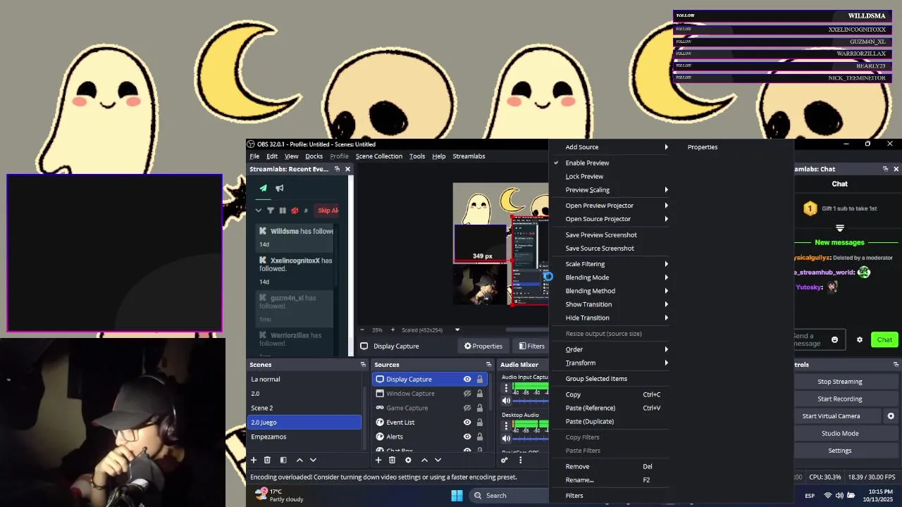Open Audio Input Capture three-dot options
This screenshot has height=507, width=902.
click(506, 388)
